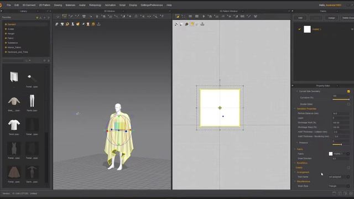Collapse the Fabric section in Property Editor

click(295, 149)
